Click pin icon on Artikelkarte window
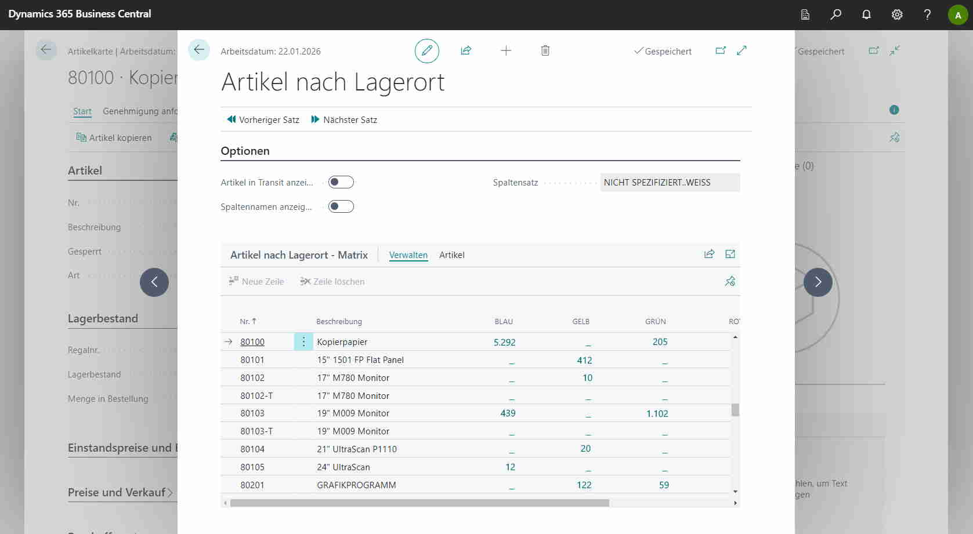Image resolution: width=973 pixels, height=534 pixels. pos(894,137)
